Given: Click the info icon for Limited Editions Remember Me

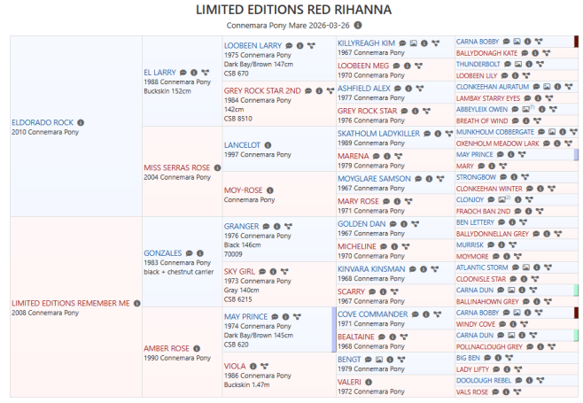Looking at the screenshot, I should click(x=136, y=303).
